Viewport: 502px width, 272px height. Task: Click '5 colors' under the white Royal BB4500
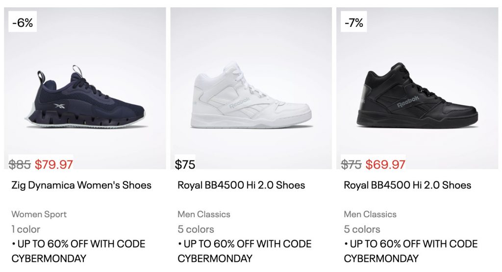(x=196, y=229)
